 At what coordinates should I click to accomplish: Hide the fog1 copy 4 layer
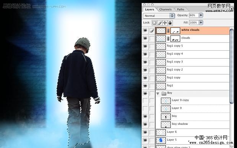click(x=145, y=54)
